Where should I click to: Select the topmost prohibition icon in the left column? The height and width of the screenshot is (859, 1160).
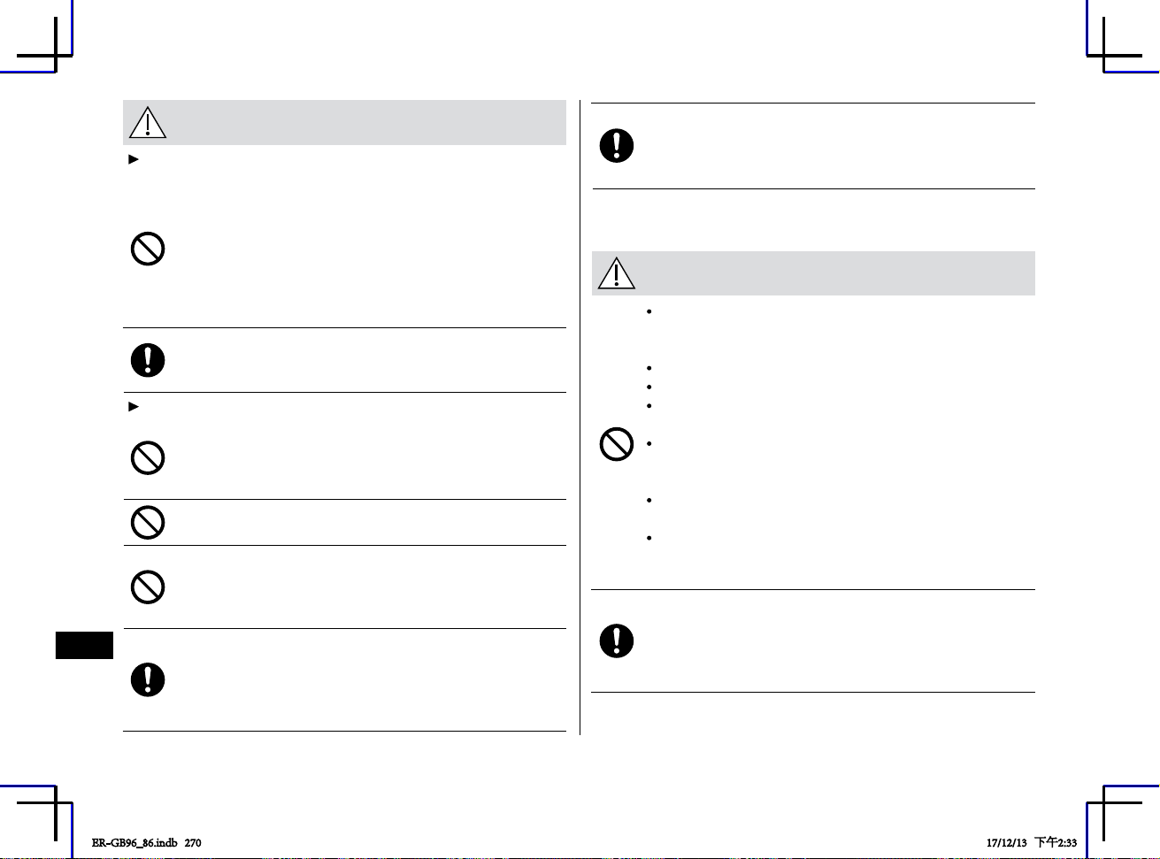pyautogui.click(x=148, y=249)
